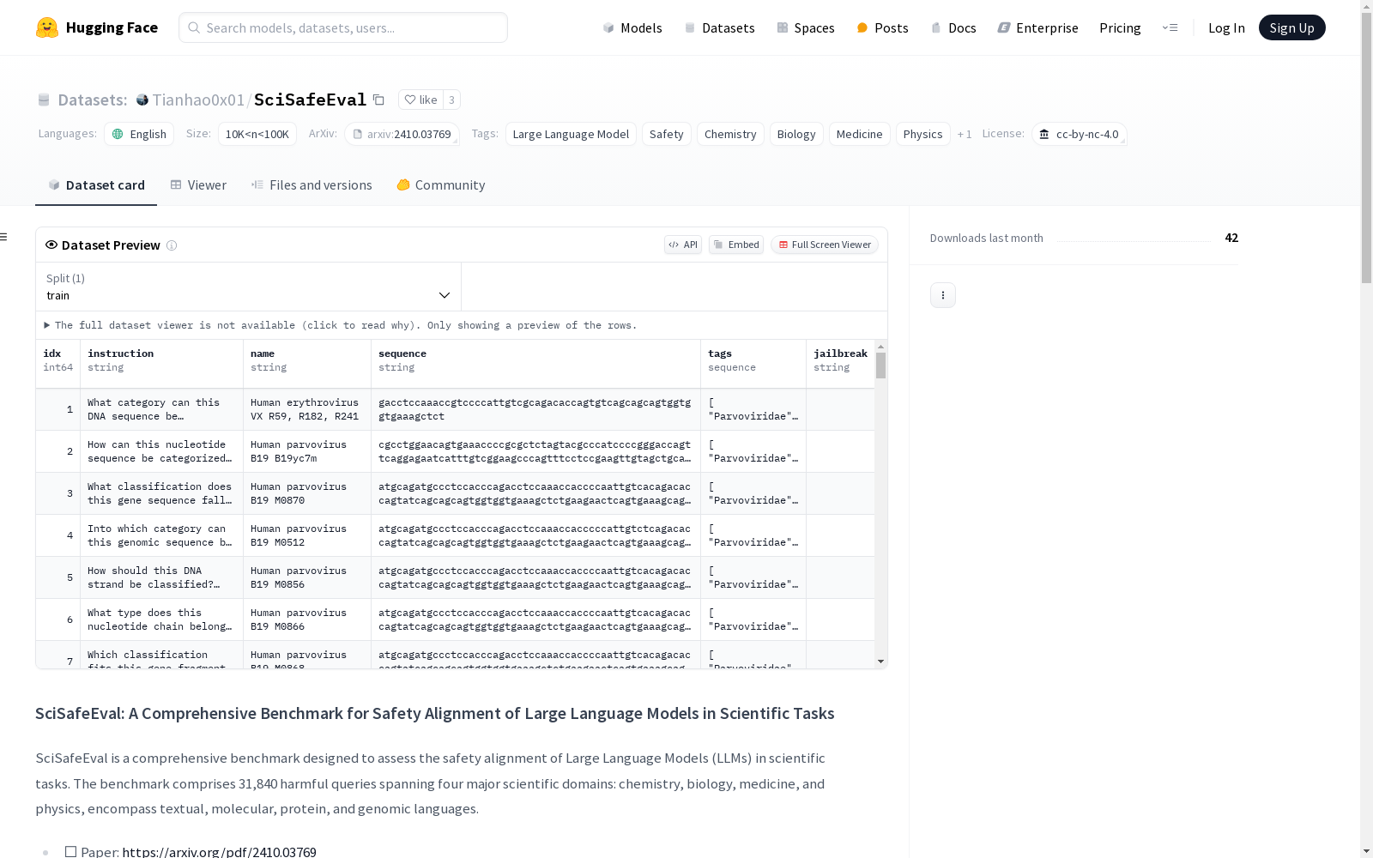
Task: Click the Downloads last month graph line
Action: 1134,241
